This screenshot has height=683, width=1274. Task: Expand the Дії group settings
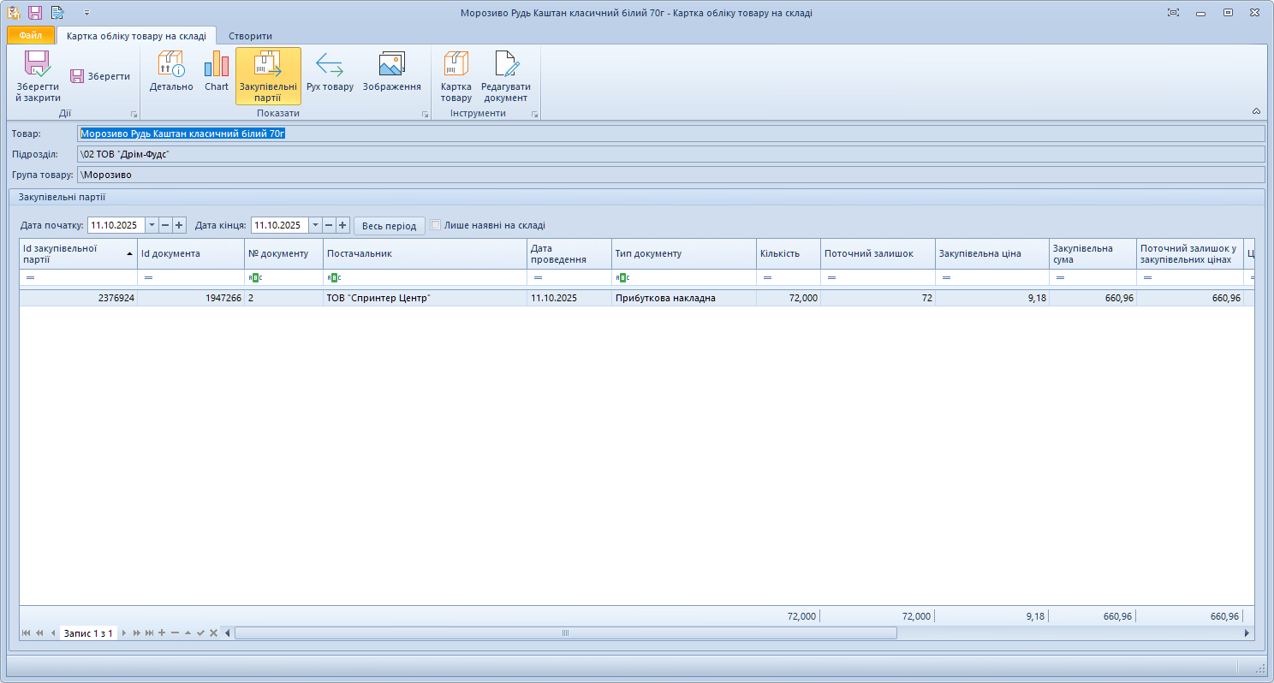tap(134, 113)
